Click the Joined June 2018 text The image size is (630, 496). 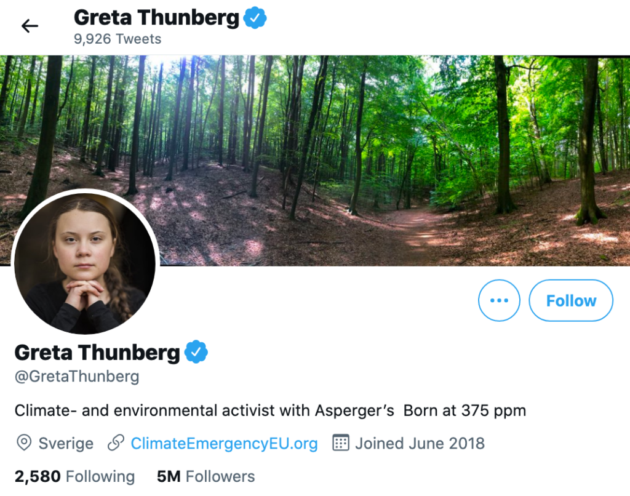click(420, 443)
